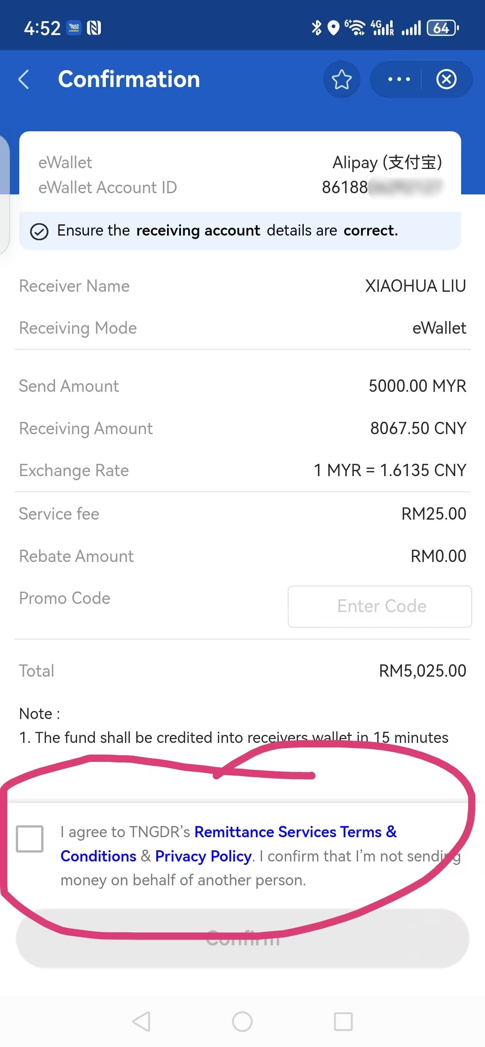Viewport: 485px width, 1047px height.
Task: Tap the back arrow in header
Action: pyautogui.click(x=24, y=79)
